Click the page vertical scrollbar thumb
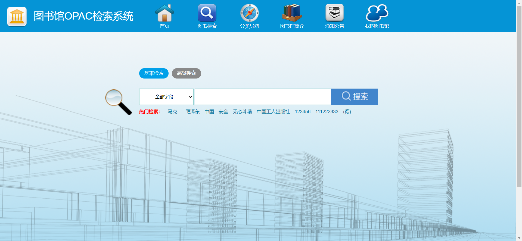The height and width of the screenshot is (241, 522). (519, 95)
